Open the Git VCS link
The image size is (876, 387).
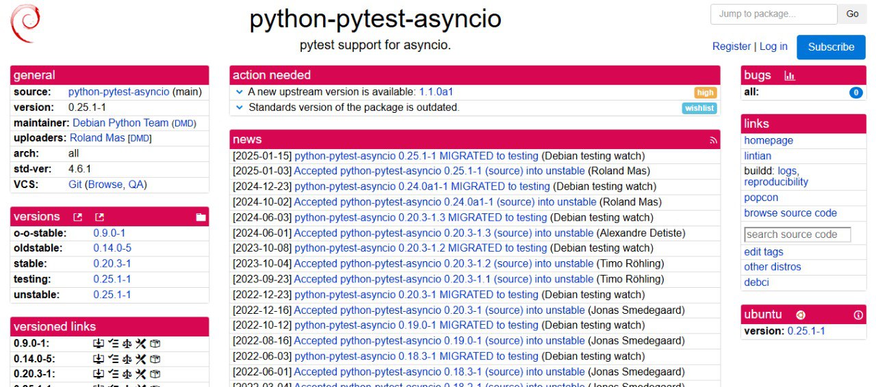(x=75, y=185)
